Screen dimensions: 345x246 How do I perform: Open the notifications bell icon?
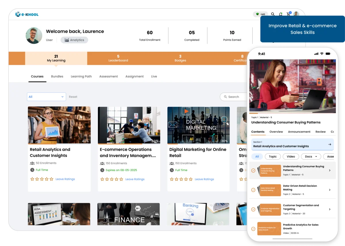pos(281,14)
